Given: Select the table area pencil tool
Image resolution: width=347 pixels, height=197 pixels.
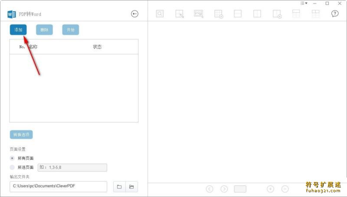Looking at the screenshot, I should [180, 14].
